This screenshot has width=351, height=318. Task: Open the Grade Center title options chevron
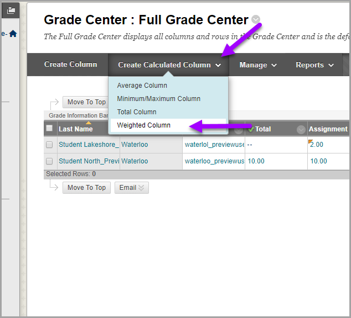tap(255, 19)
